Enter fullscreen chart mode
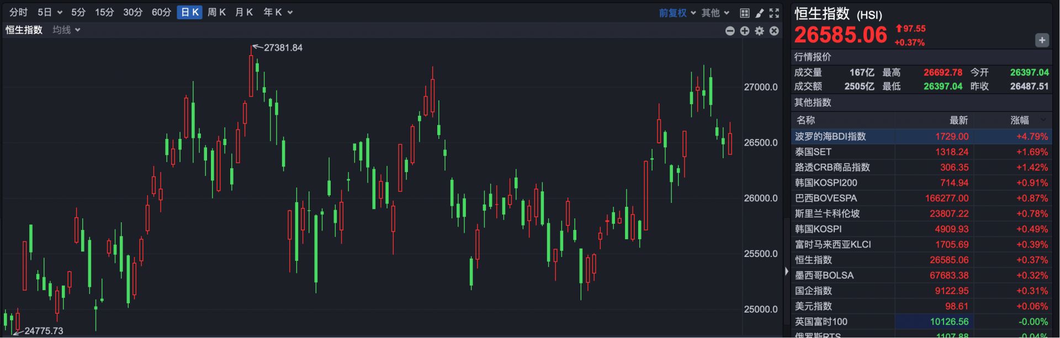Screen dimensions: 1060x338 (x=774, y=13)
